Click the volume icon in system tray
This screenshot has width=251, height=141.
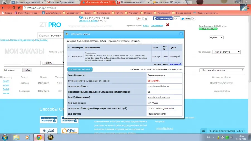[x=231, y=137]
